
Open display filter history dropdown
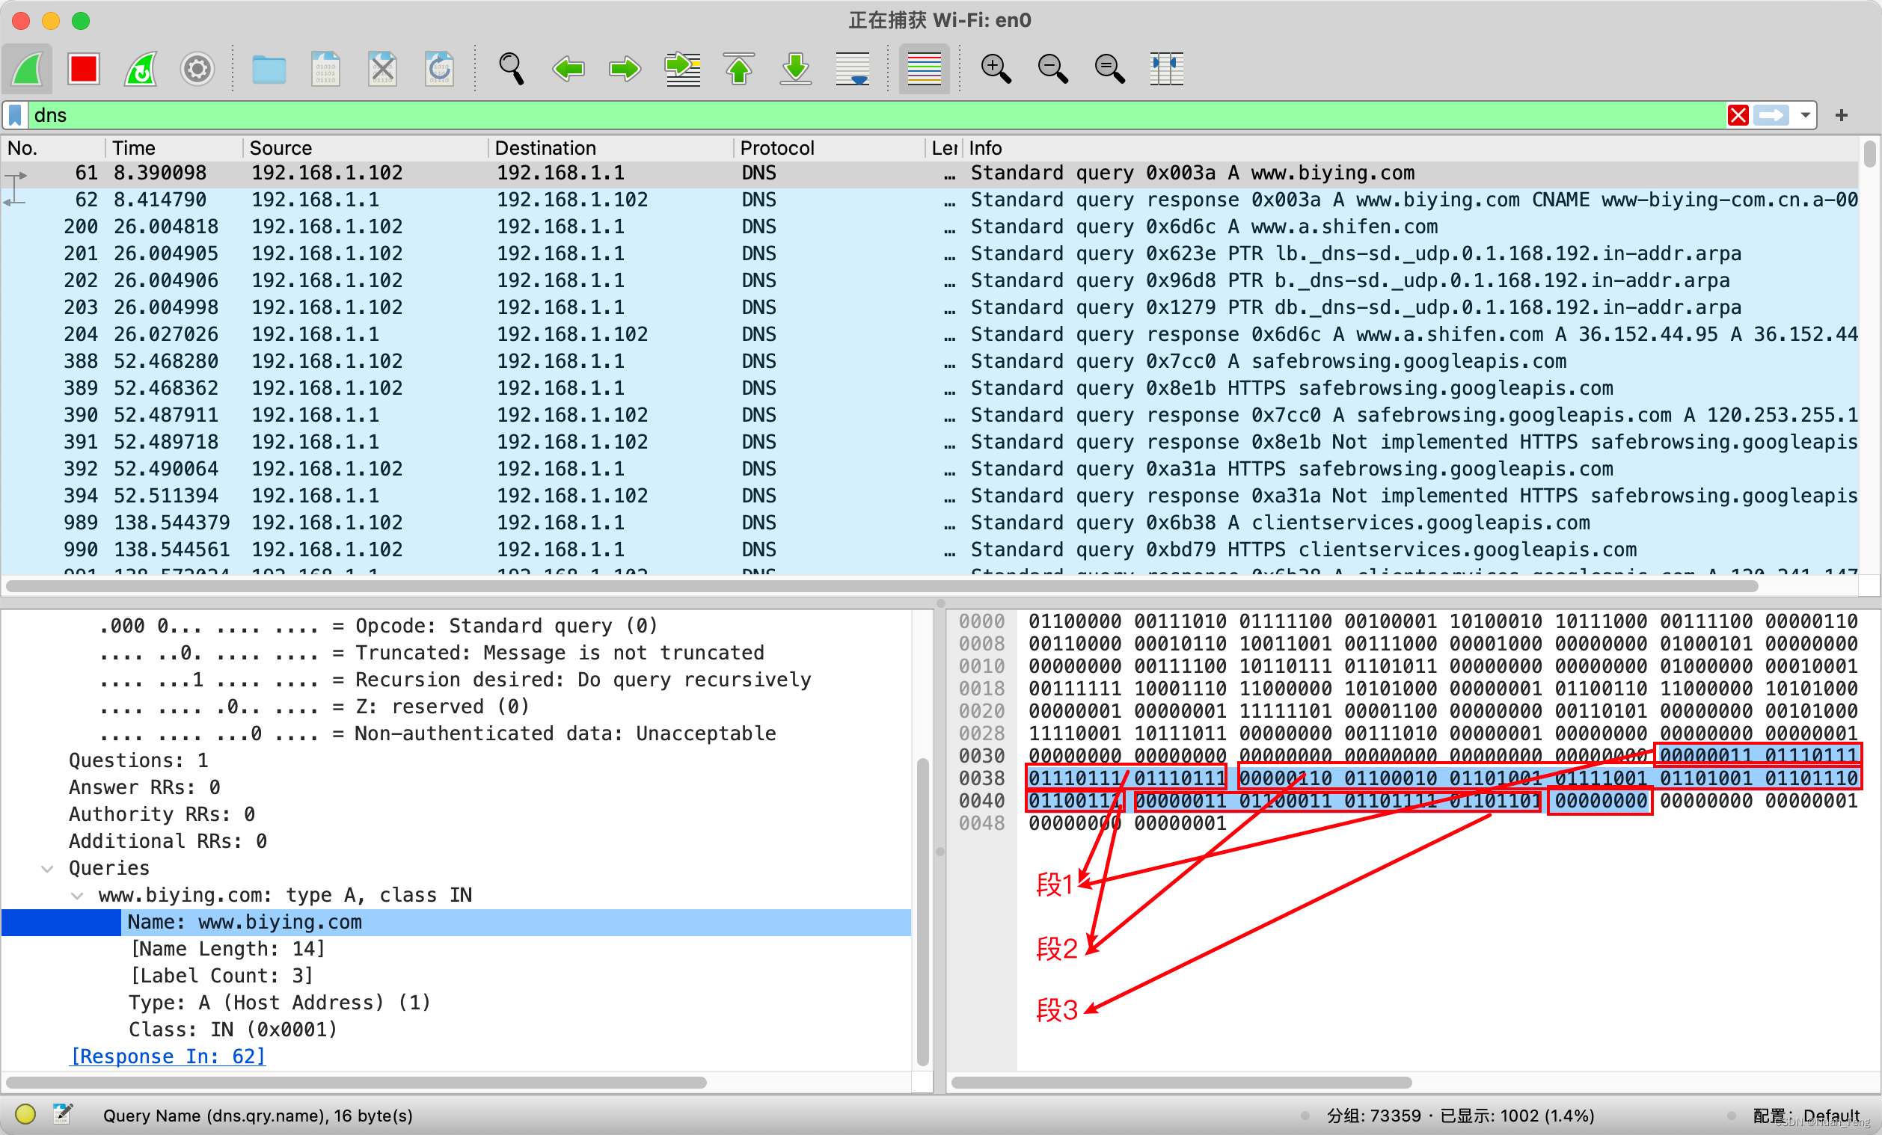[1805, 115]
